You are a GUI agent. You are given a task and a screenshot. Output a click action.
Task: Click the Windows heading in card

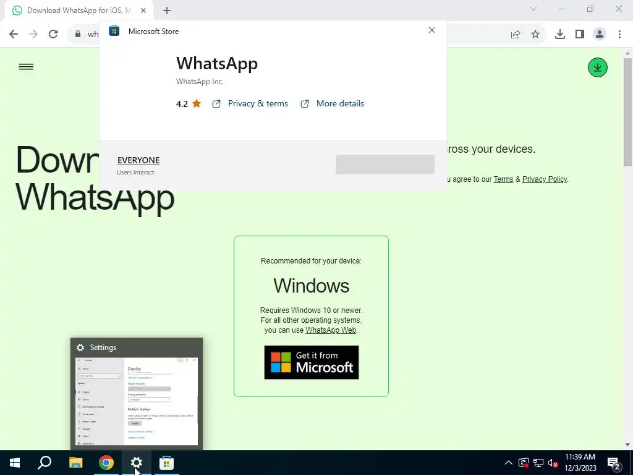(312, 286)
